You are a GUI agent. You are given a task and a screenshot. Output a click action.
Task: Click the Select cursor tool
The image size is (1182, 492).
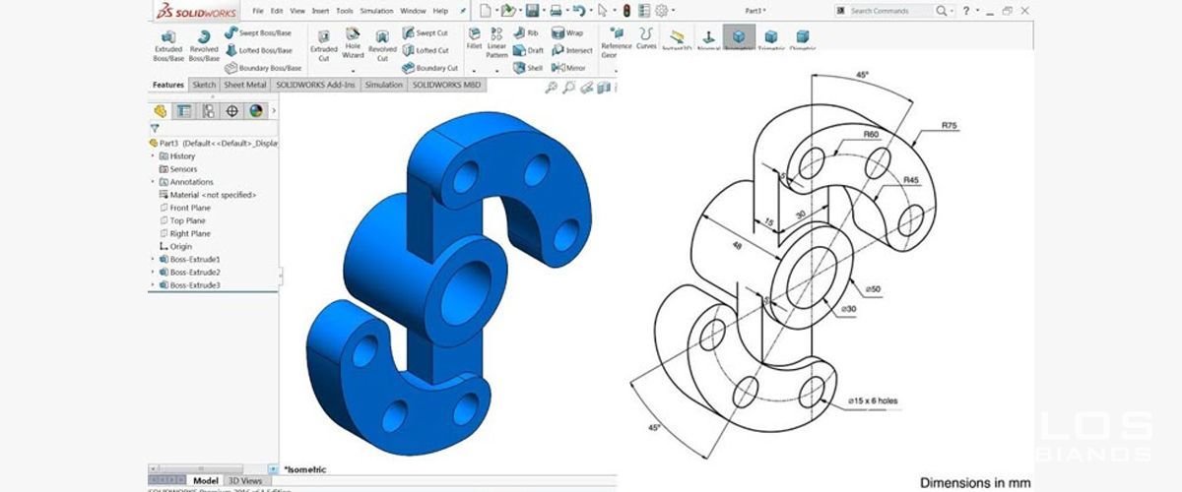point(603,11)
